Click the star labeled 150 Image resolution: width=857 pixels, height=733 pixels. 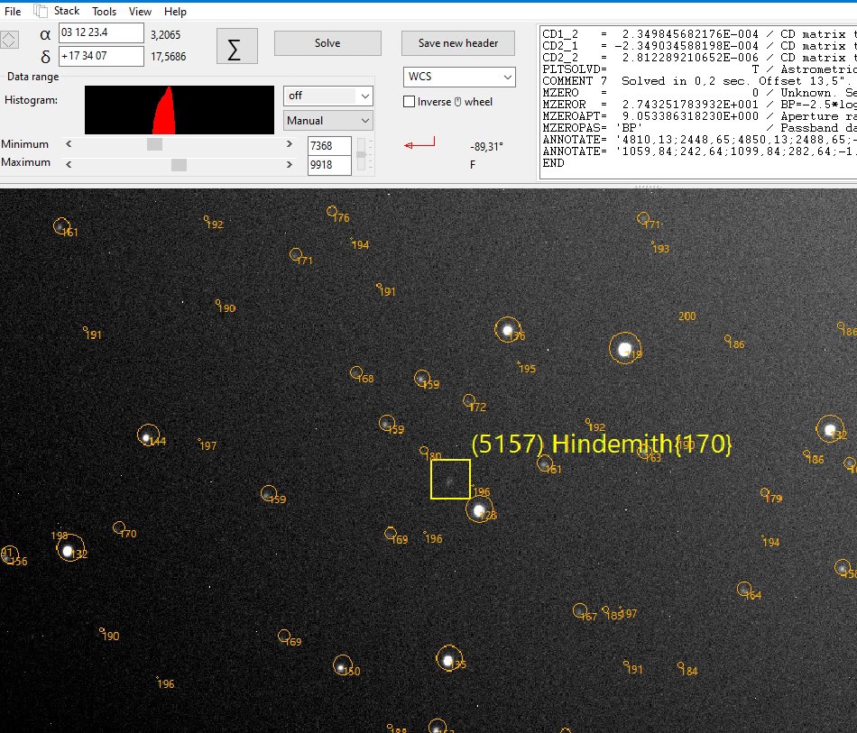[342, 665]
